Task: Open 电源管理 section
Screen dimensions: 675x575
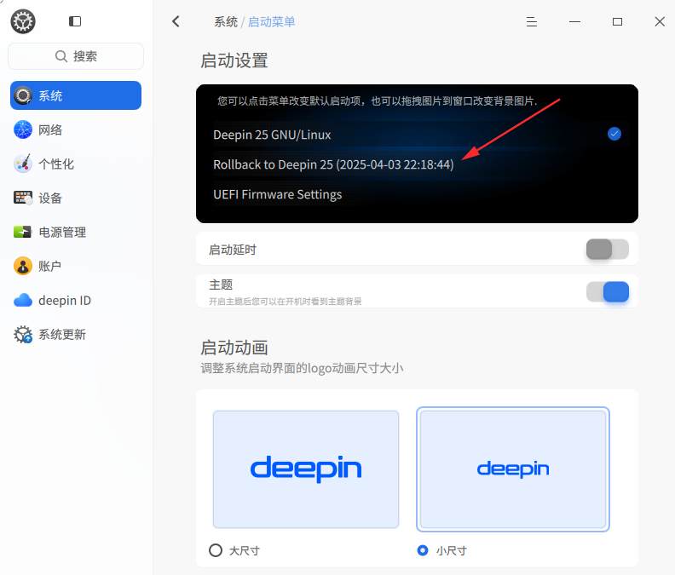Action: click(76, 232)
